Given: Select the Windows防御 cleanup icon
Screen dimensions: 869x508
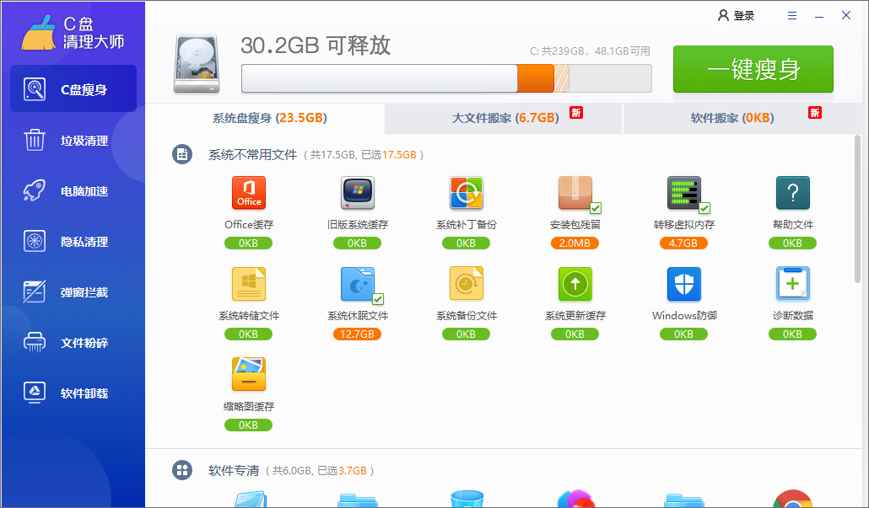Looking at the screenshot, I should [x=683, y=285].
